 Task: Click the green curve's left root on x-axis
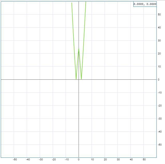[76, 79]
